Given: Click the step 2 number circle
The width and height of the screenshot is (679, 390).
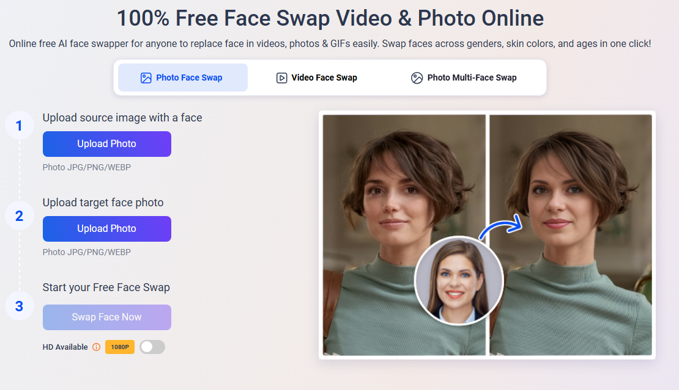Looking at the screenshot, I should pos(19,215).
